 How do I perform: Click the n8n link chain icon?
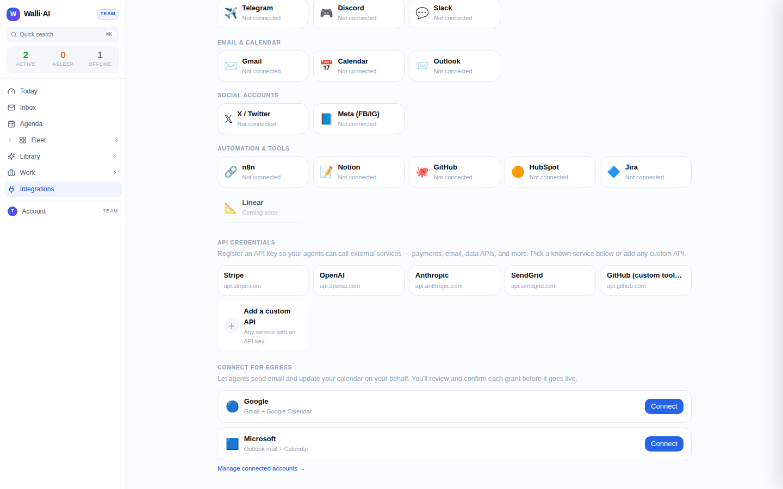231,172
